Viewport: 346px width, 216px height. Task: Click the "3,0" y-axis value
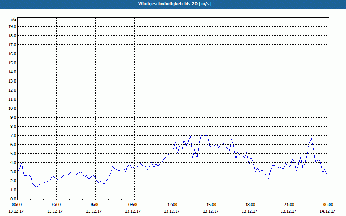(13, 172)
